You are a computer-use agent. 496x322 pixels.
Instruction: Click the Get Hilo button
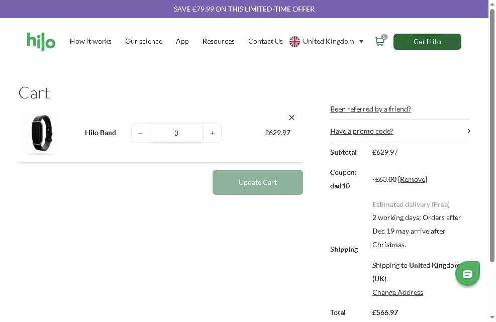427,42
